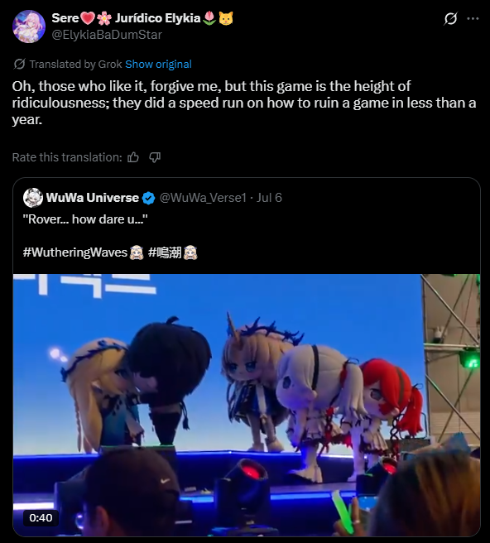Screen dimensions: 490x543
Task: Click the blue verified badge
Action: click(148, 198)
